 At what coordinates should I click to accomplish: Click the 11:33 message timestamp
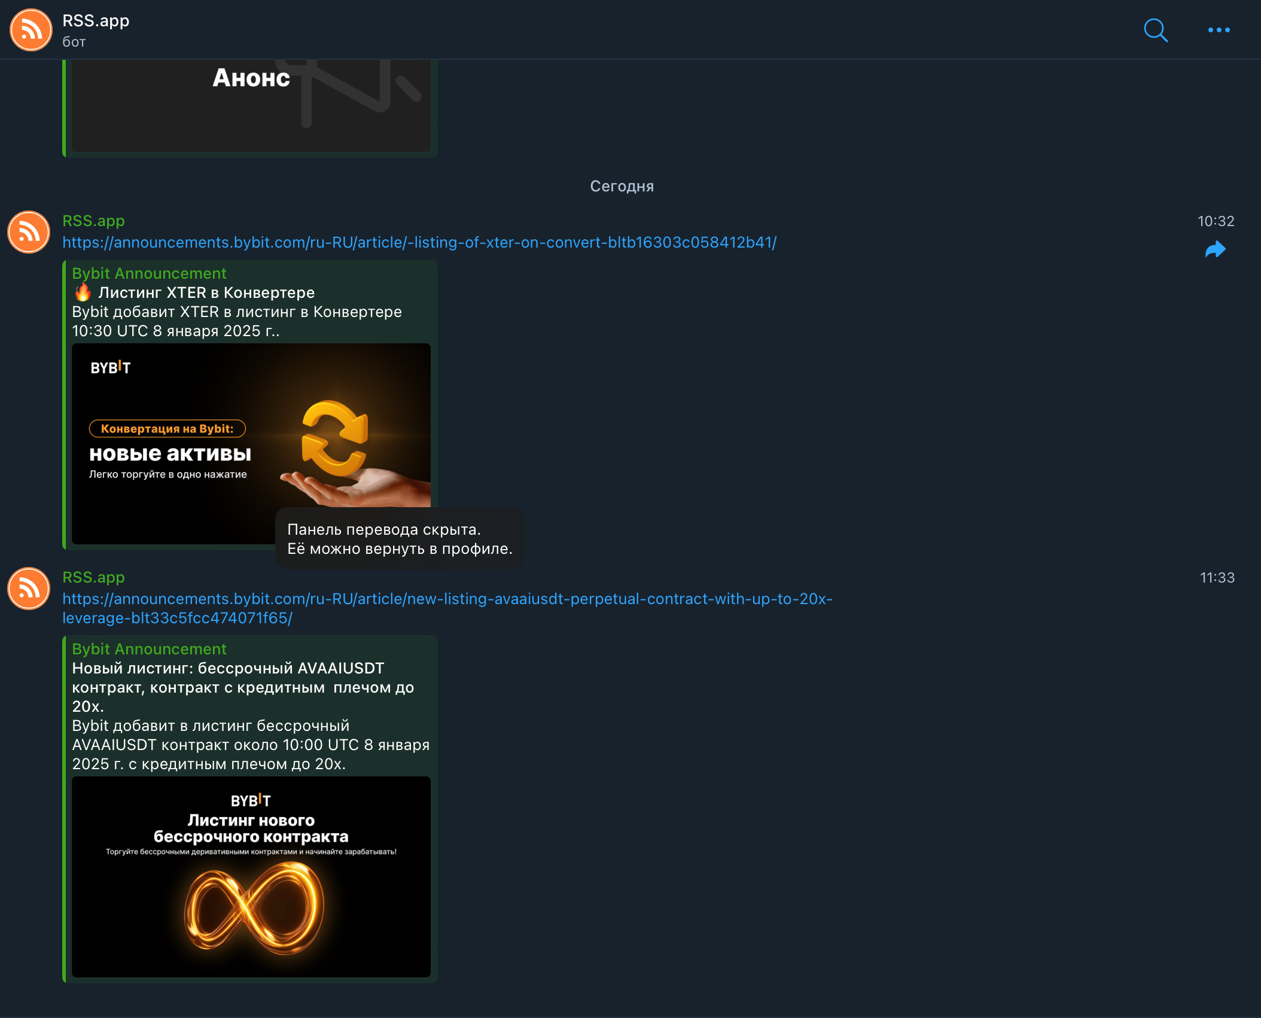point(1217,578)
